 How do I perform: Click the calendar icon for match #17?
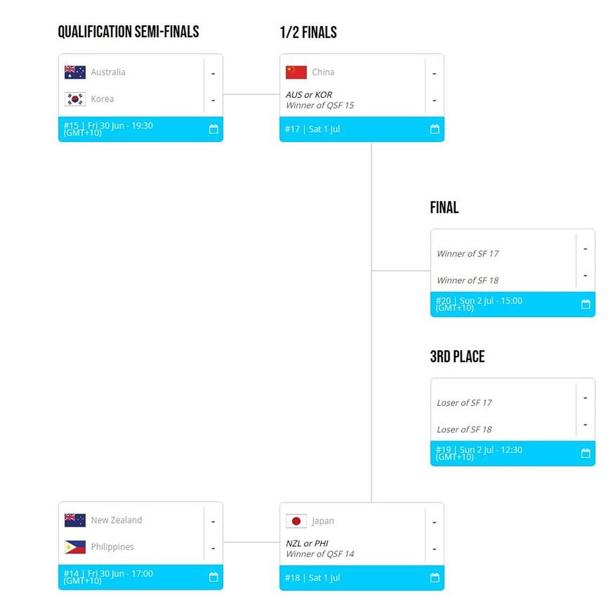tap(435, 129)
